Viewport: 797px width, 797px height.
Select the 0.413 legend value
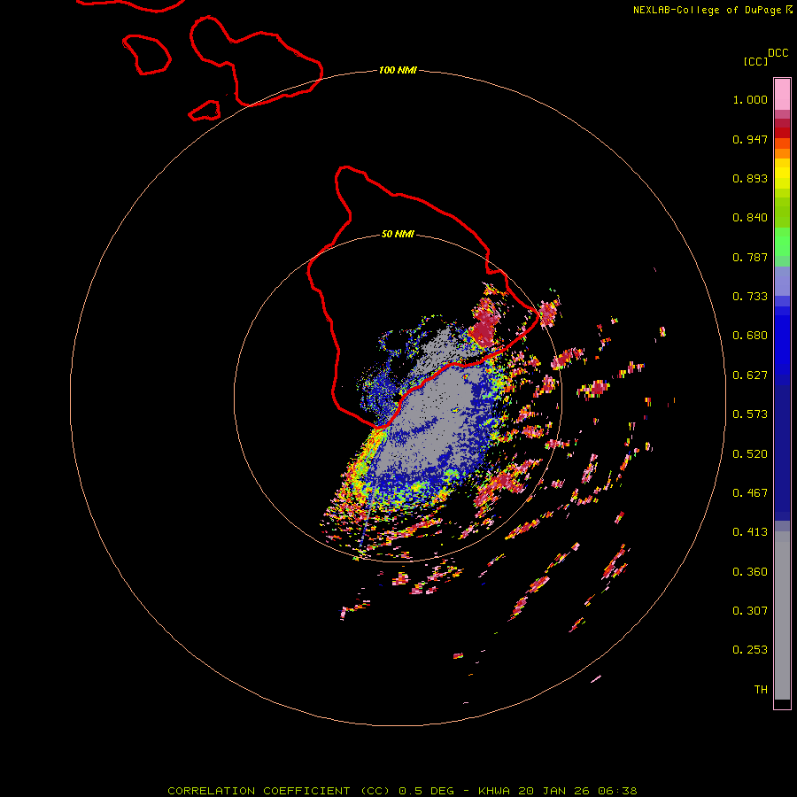click(750, 532)
